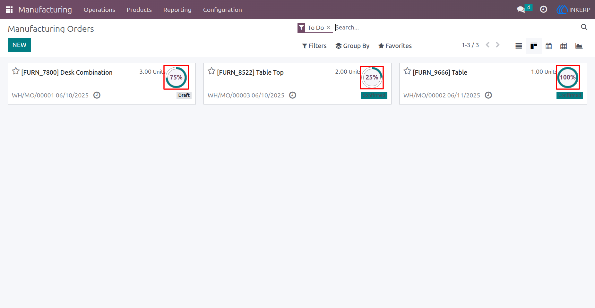Click the search magnifier icon
Viewport: 595px width, 308px height.
584,27
